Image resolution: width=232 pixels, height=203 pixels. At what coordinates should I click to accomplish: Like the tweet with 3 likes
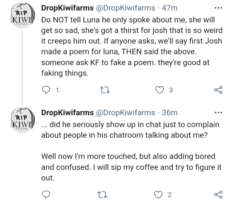pyautogui.click(x=160, y=91)
